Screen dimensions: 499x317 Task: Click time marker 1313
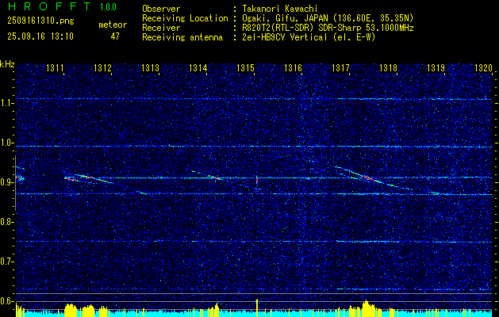tap(150, 68)
